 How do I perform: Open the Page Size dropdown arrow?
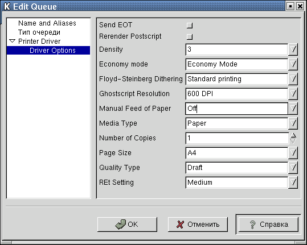pyautogui.click(x=293, y=153)
